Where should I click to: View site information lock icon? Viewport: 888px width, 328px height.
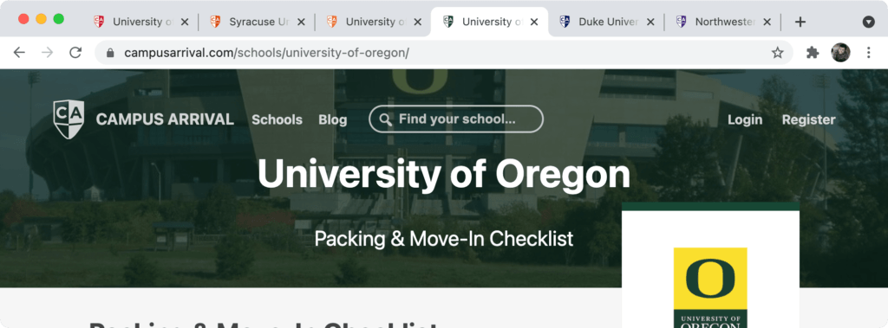click(110, 53)
